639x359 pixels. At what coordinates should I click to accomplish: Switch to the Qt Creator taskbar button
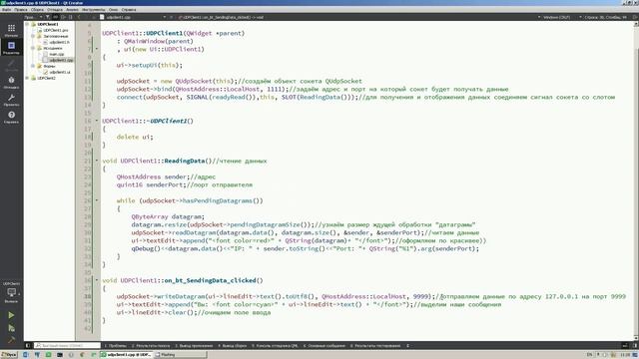click(126, 355)
